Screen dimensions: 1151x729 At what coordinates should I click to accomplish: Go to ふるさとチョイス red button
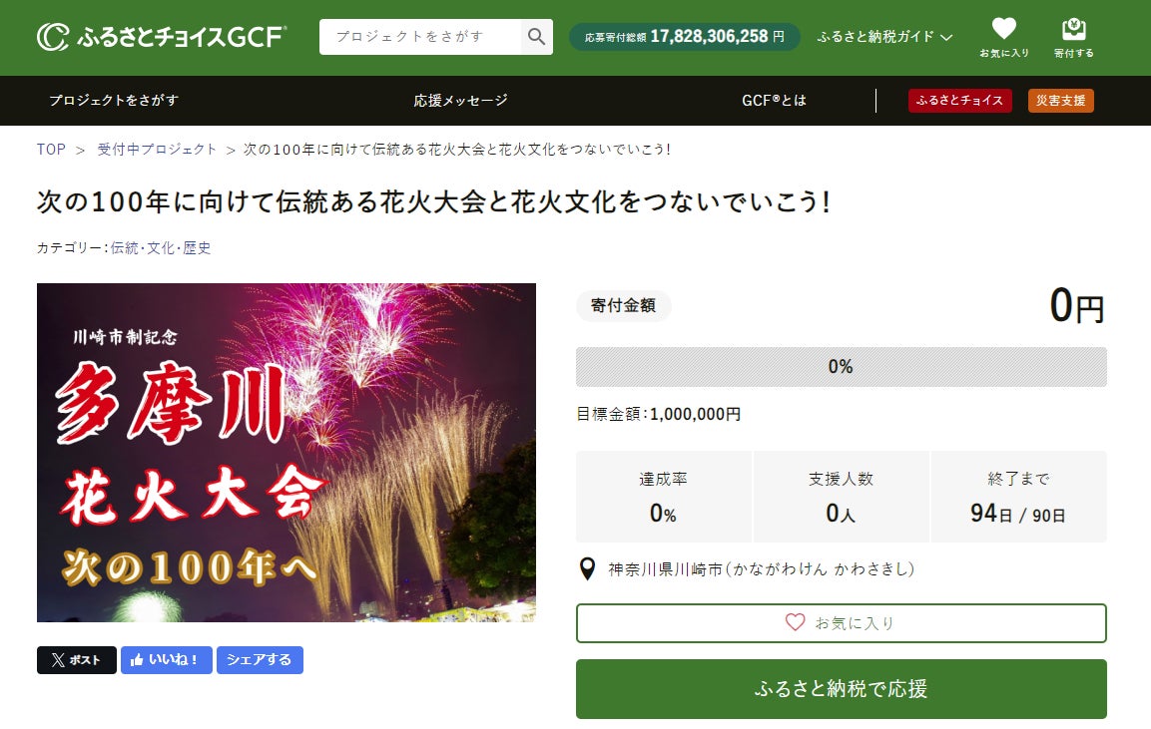(959, 101)
